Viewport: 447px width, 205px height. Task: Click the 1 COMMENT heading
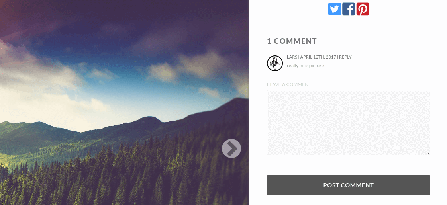coord(292,41)
